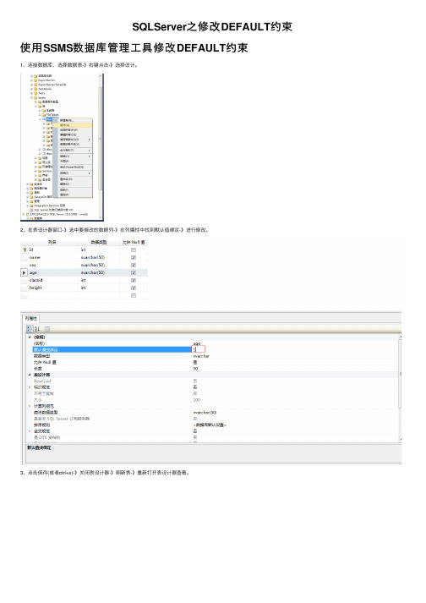The image size is (426, 603).
Task: Select highlighted 默认值或绑定 property row
Action: pyautogui.click(x=112, y=349)
